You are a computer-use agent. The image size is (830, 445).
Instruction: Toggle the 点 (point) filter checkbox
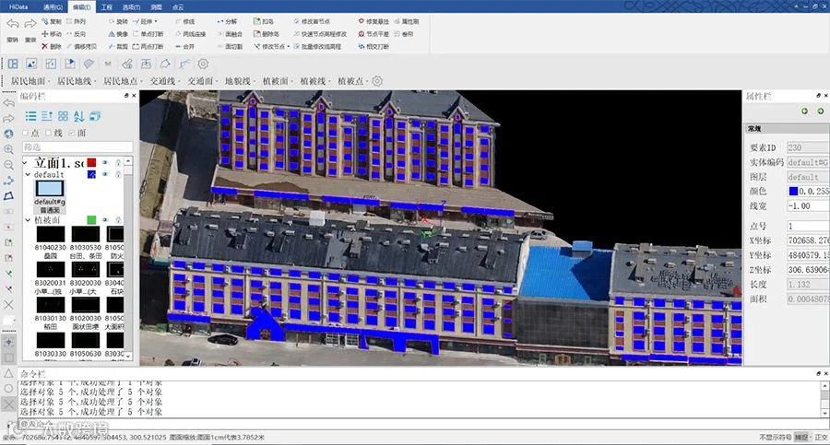[25, 133]
